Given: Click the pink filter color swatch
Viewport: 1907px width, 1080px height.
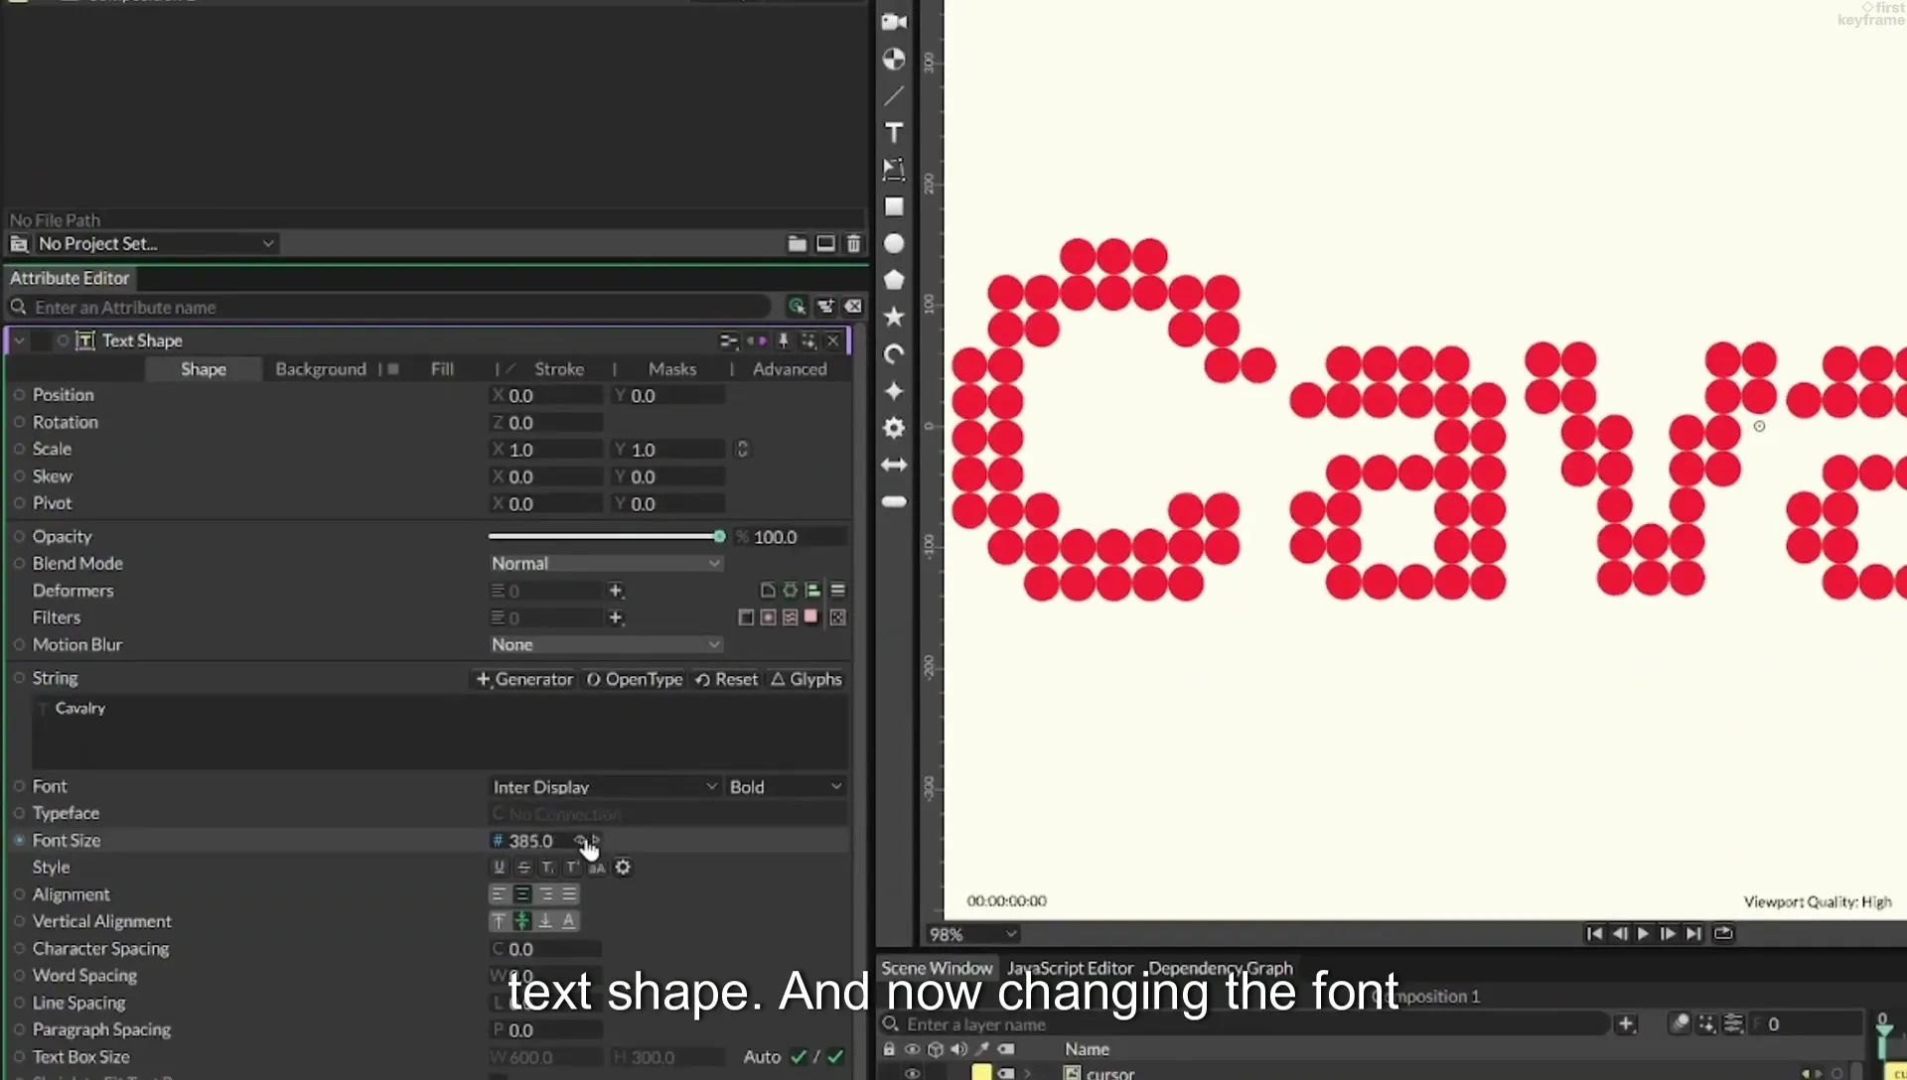Looking at the screenshot, I should [811, 617].
